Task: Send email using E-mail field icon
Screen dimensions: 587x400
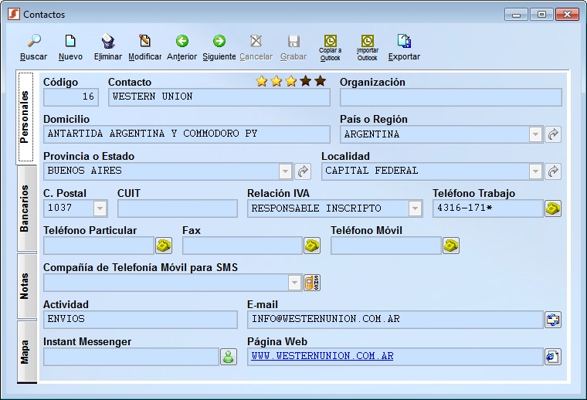Action: (x=553, y=320)
